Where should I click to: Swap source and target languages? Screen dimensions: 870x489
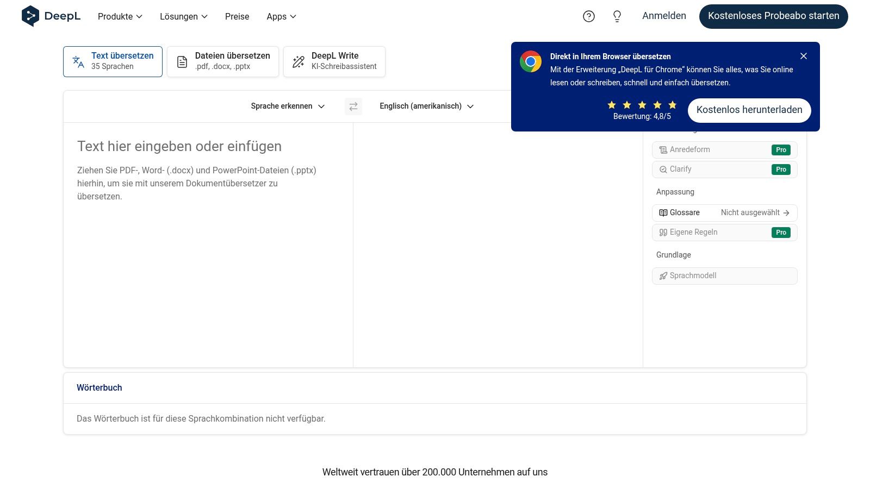point(353,106)
